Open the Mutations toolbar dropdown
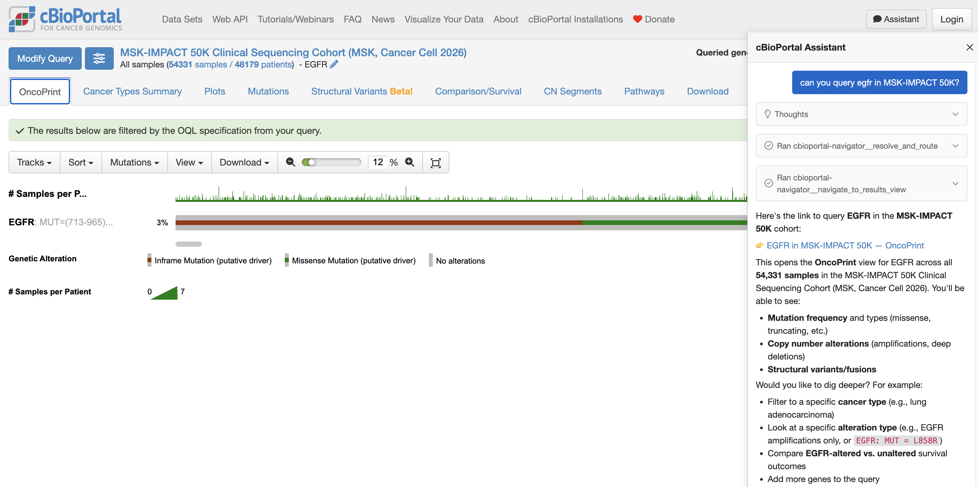Image resolution: width=978 pixels, height=487 pixels. tap(134, 162)
